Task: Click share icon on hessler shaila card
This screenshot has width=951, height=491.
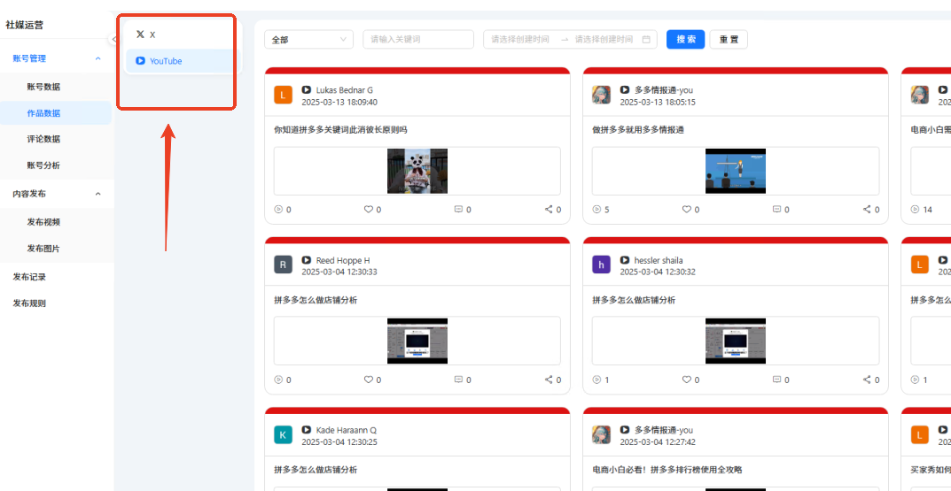Action: click(x=867, y=380)
